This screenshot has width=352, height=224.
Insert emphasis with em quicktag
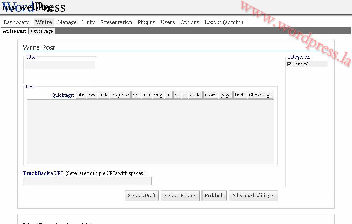click(92, 95)
